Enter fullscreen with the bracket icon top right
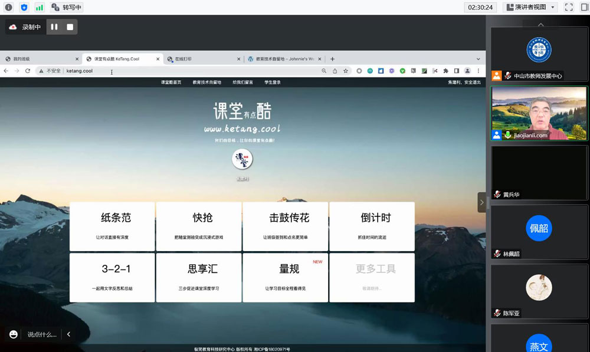This screenshot has width=590, height=352. [568, 7]
